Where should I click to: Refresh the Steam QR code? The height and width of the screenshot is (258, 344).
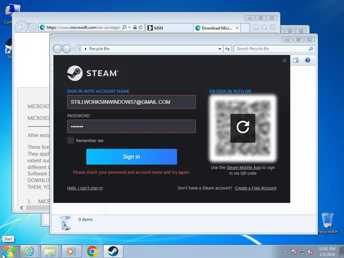(243, 128)
